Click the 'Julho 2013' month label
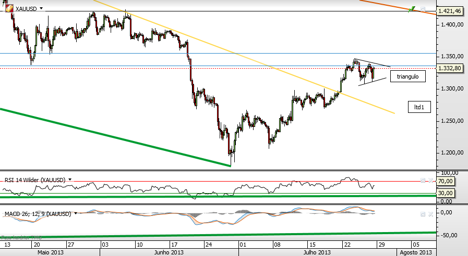Image resolution: width=468 pixels, height=256 pixels. (x=317, y=252)
